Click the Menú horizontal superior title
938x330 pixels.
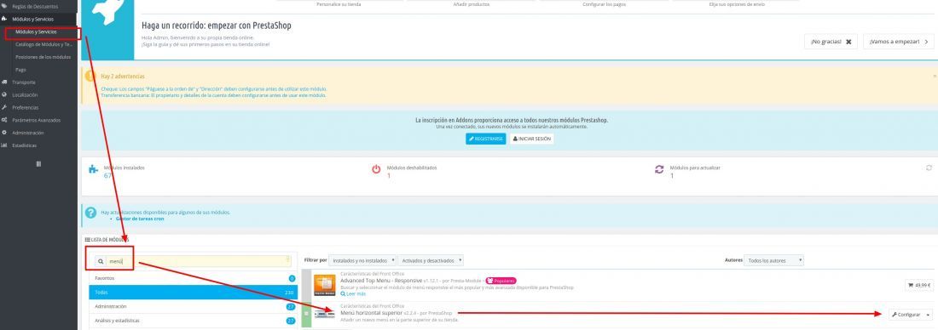pos(372,313)
